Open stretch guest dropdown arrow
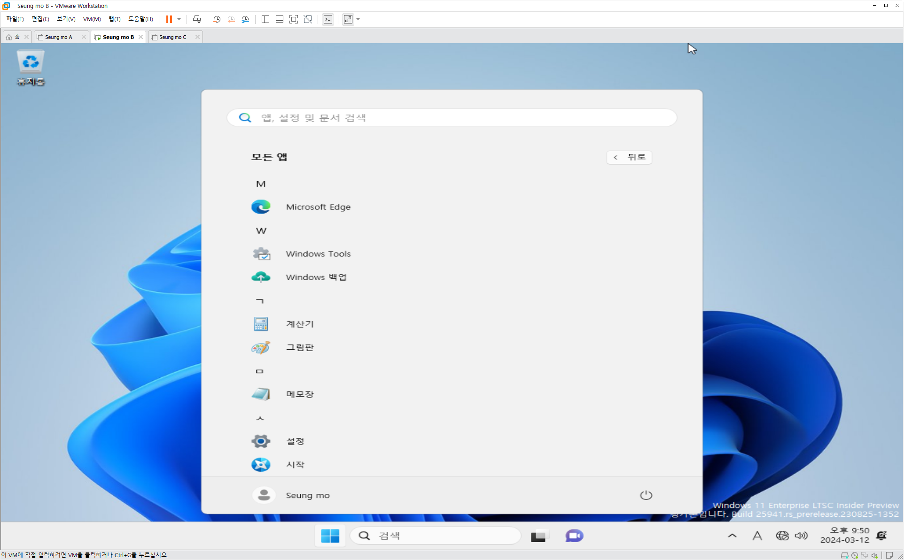904x560 pixels. click(x=358, y=19)
